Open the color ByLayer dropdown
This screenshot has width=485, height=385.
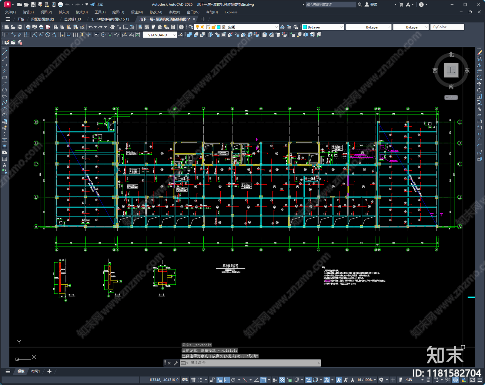(x=342, y=27)
